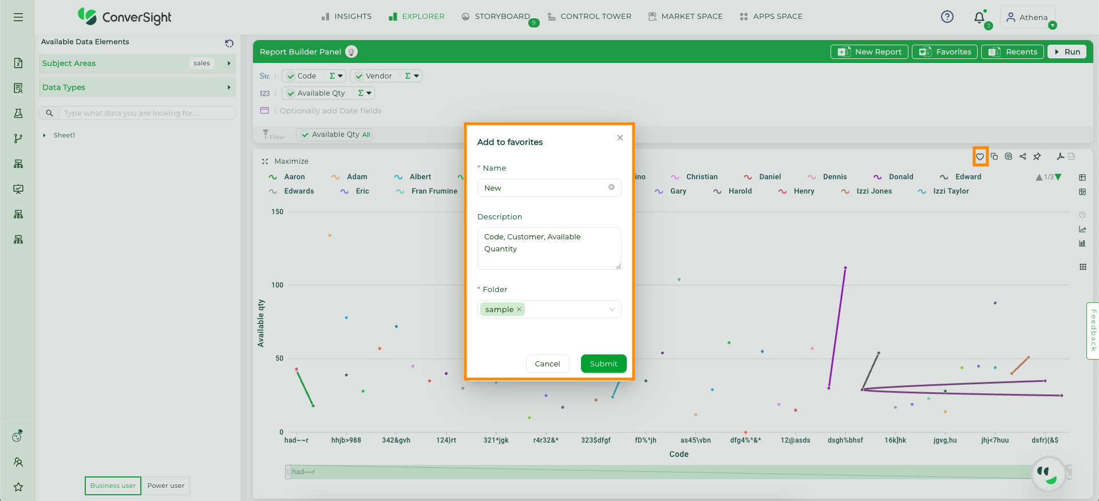Open the Feedback side tab
Screen dimensions: 1099x501
[x=1093, y=330]
